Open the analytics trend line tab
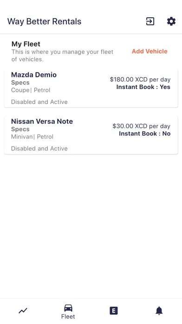 [23, 310]
